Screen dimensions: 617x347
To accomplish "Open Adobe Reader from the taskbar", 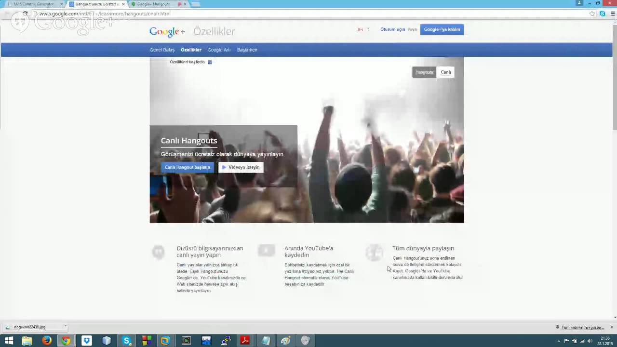I will point(245,341).
